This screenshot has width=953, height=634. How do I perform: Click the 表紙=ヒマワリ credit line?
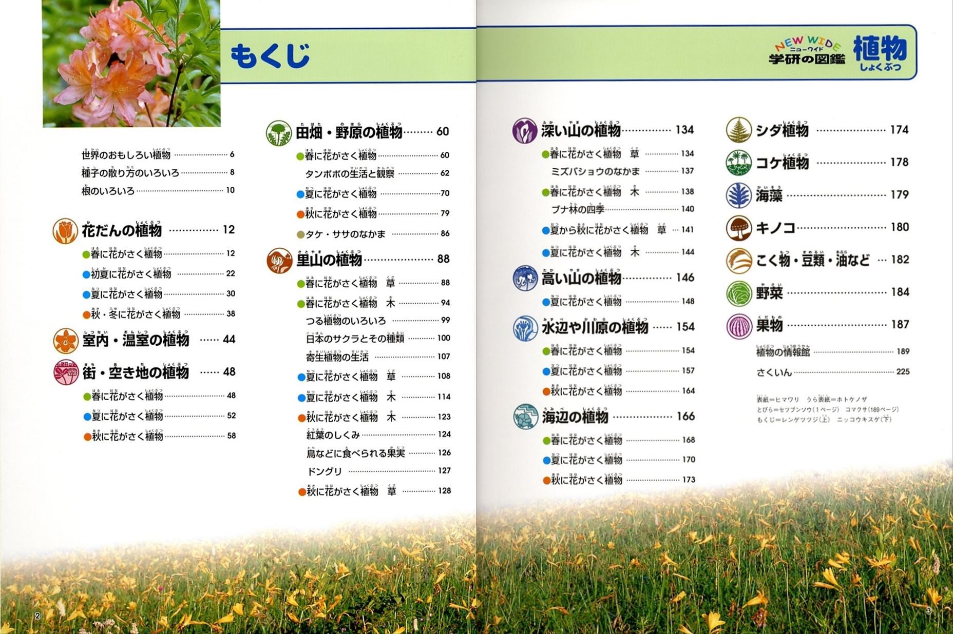pyautogui.click(x=812, y=399)
